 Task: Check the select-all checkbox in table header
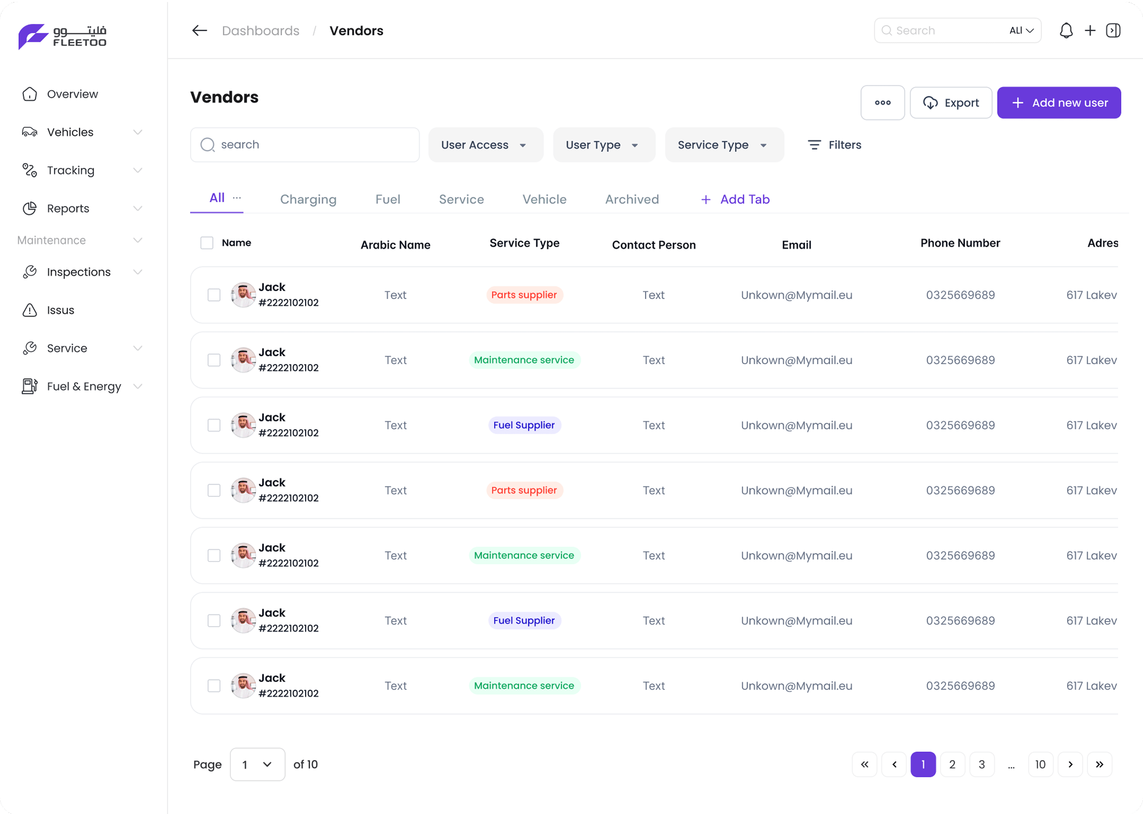tap(206, 242)
